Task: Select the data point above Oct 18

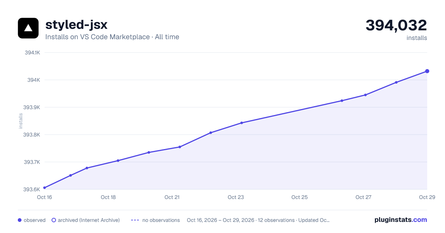Action: point(118,161)
